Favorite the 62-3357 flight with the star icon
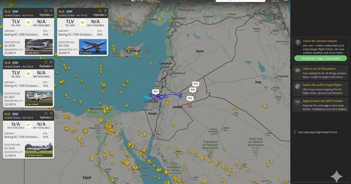Image resolution: width=351 pixels, height=184 pixels. click(46, 62)
